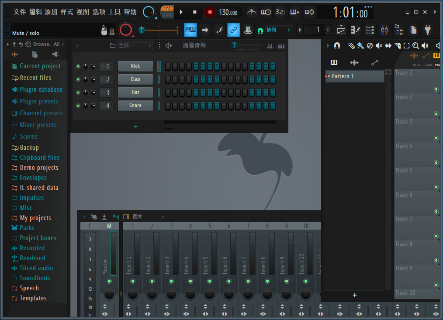Viewport: 443px width, 320px height.
Task: Show piano patterns tab in picker
Action: (334, 62)
